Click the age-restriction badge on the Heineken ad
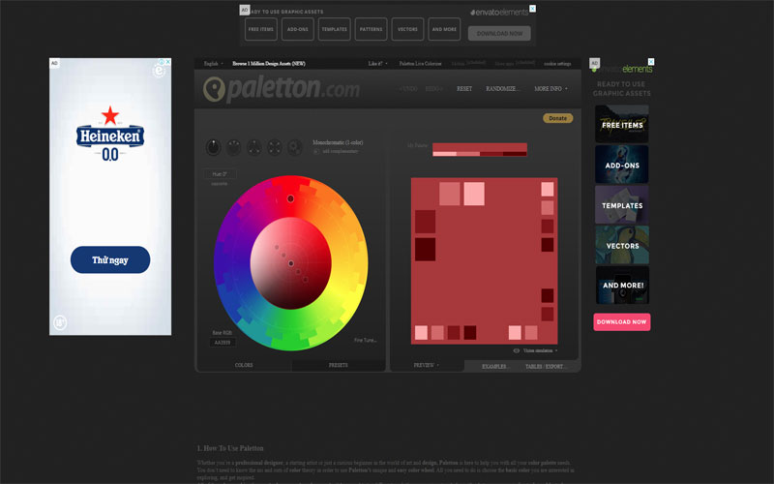The image size is (774, 484). pyautogui.click(x=60, y=323)
